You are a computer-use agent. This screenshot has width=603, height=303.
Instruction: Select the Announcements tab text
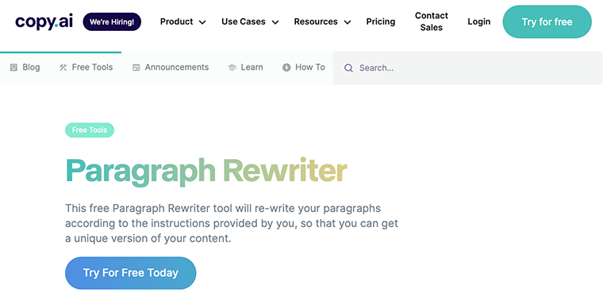[x=177, y=67]
